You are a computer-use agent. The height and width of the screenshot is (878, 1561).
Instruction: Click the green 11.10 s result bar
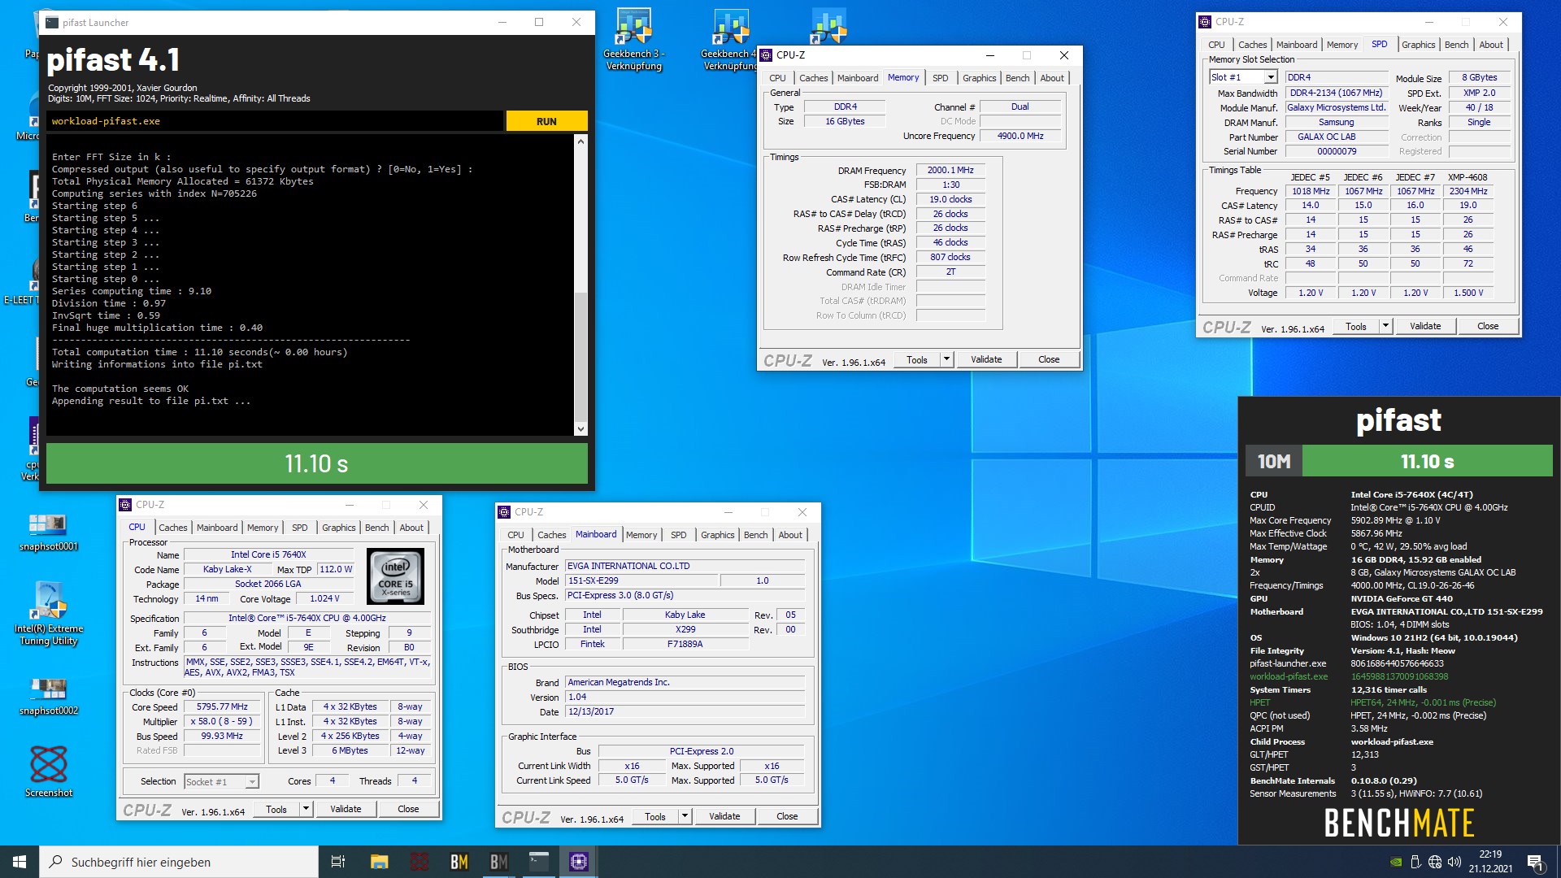click(x=316, y=463)
